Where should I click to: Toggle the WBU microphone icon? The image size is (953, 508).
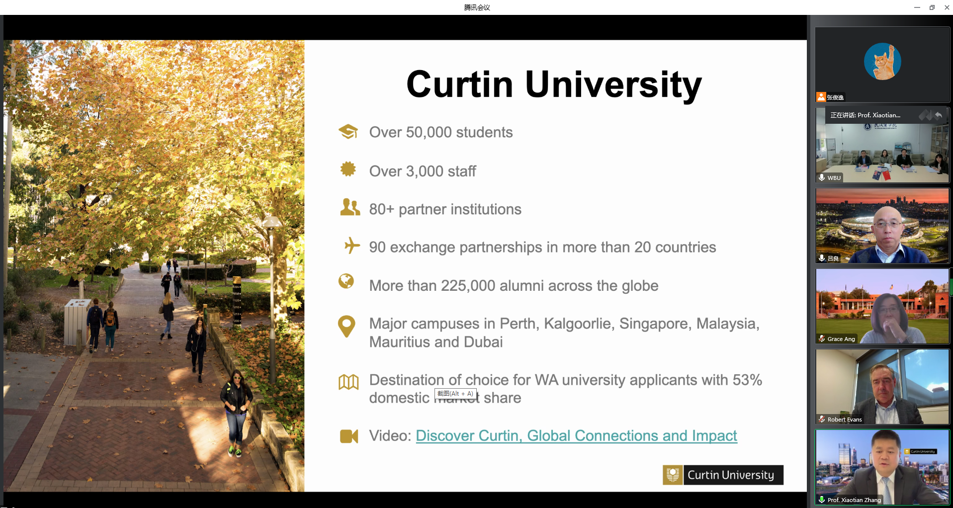(x=822, y=177)
